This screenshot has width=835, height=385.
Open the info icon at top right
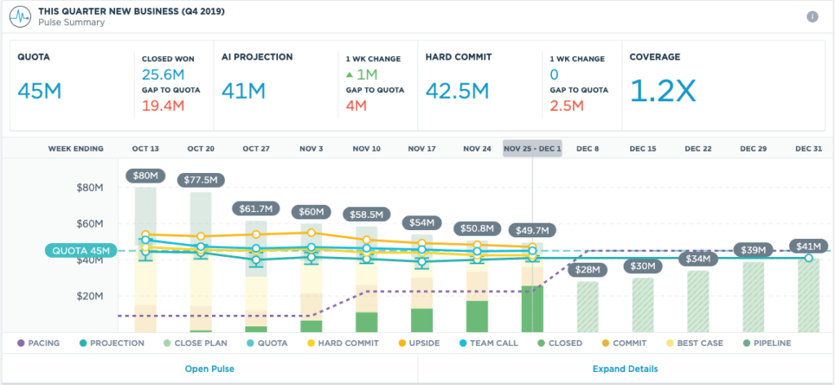tap(812, 16)
